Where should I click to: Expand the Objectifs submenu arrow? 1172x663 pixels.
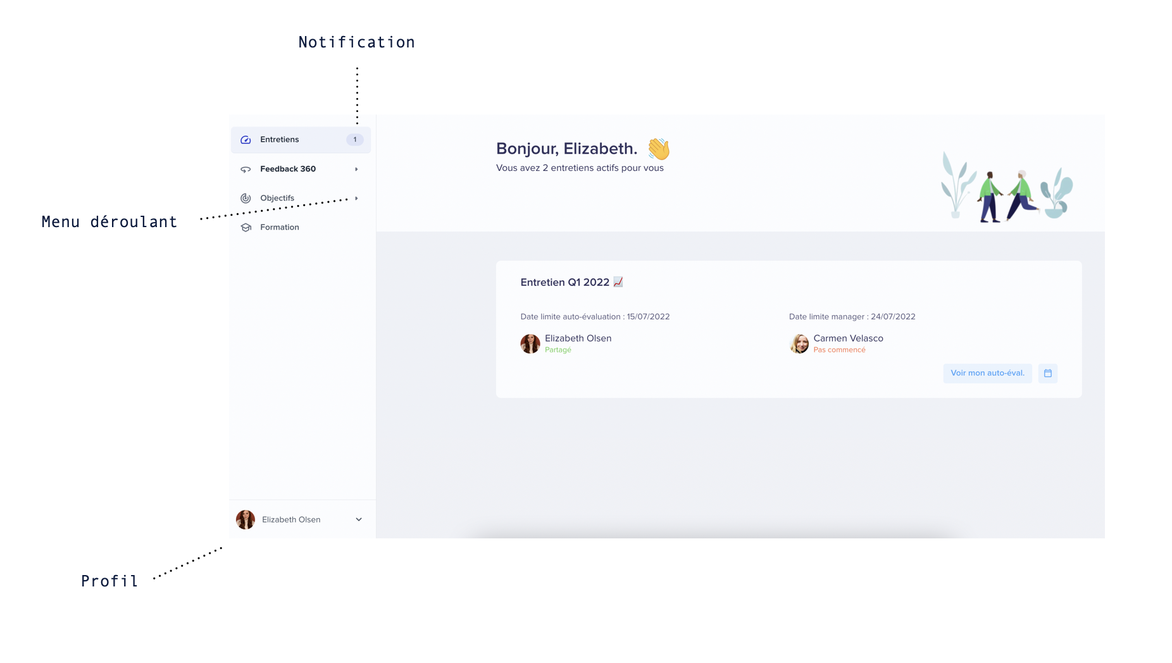pyautogui.click(x=356, y=198)
